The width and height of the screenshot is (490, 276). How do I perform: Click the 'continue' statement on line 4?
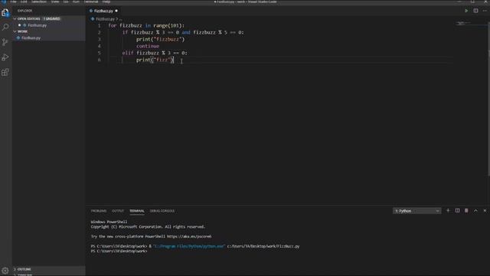148,46
